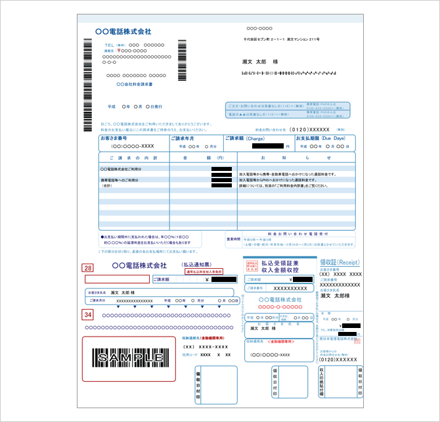The height and width of the screenshot is (422, 440).
Task: Click the '社用コード' label
Action: [190, 355]
